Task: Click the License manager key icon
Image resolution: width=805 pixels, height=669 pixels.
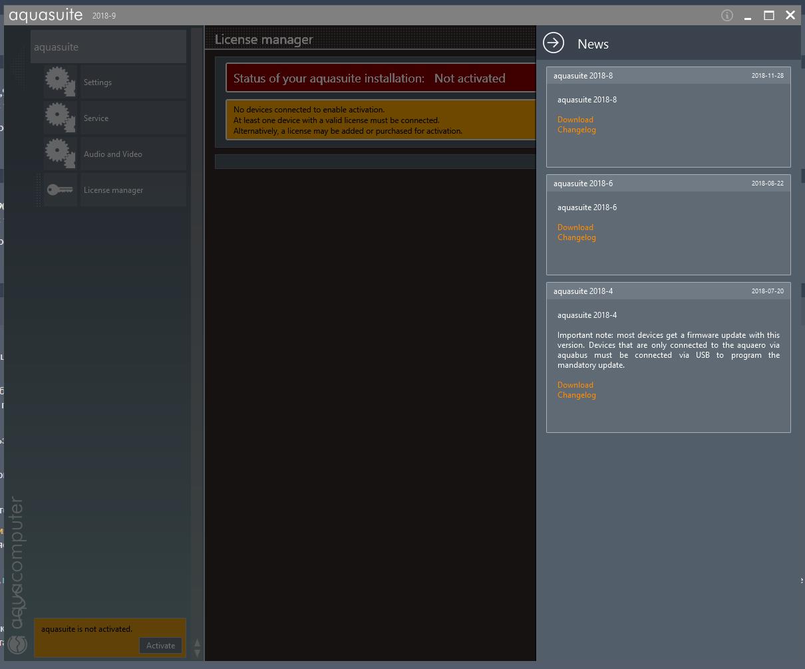Action: 61,190
